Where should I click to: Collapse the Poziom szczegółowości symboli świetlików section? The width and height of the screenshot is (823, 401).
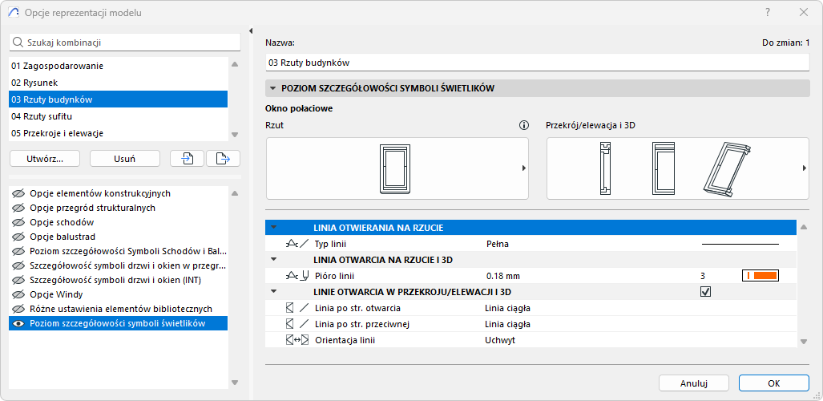click(273, 88)
